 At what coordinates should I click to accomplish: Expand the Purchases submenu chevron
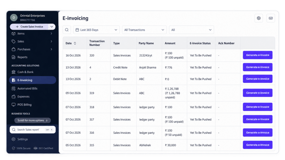51,49
